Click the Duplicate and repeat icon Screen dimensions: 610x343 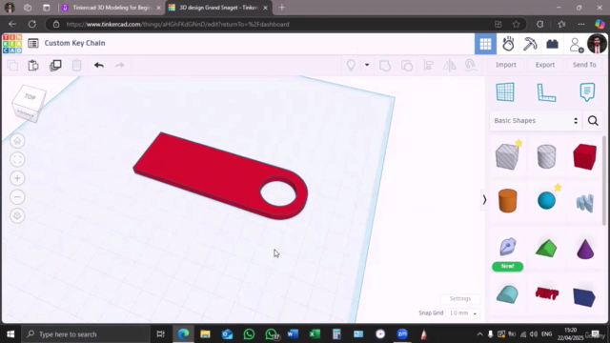(55, 65)
